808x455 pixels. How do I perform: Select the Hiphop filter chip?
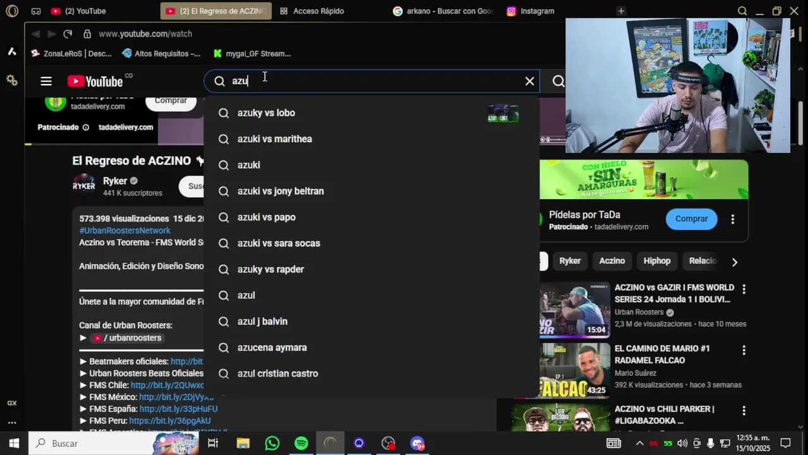[x=656, y=261]
